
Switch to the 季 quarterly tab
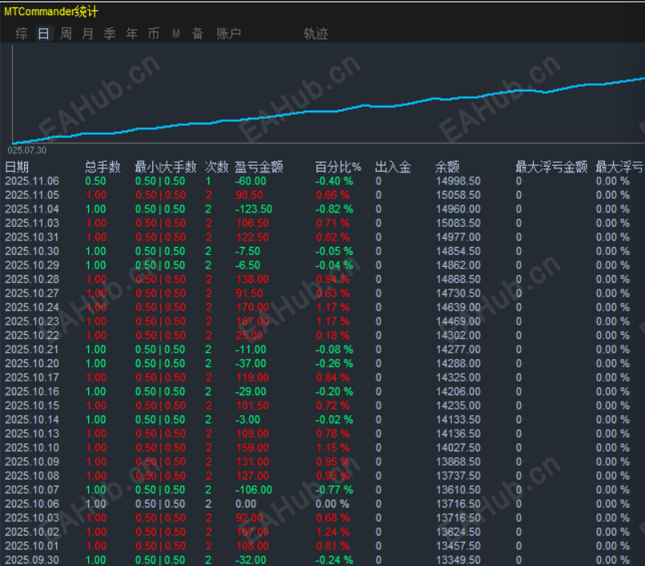pyautogui.click(x=110, y=34)
